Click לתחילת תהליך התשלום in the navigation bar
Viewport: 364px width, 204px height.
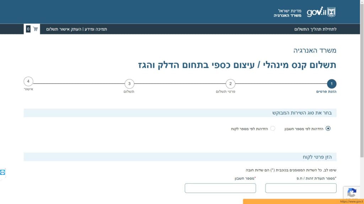coord(315,29)
